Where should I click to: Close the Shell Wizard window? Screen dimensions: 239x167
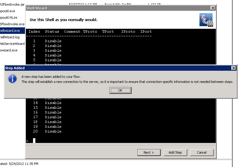(213, 8)
